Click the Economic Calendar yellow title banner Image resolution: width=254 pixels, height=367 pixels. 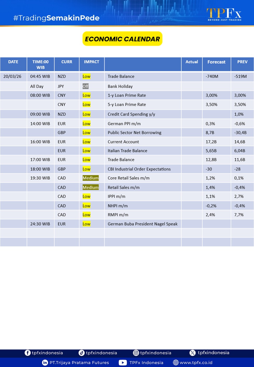pos(122,39)
